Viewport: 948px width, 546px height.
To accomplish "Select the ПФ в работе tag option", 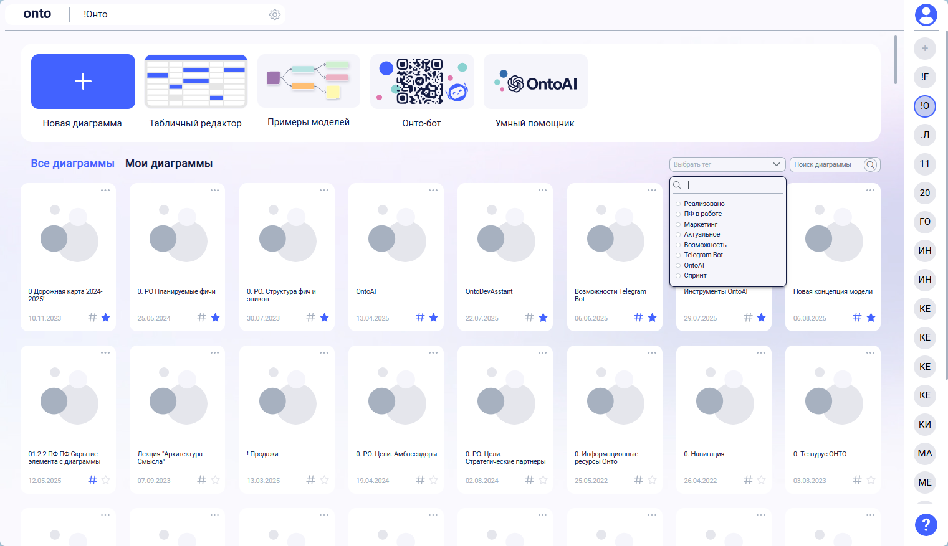I will coord(702,214).
